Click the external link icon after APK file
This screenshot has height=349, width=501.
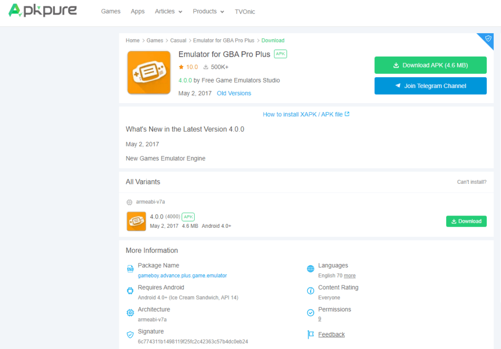click(x=347, y=114)
